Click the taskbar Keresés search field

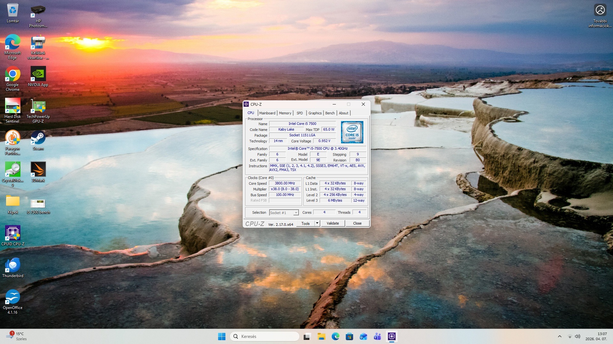[265, 336]
